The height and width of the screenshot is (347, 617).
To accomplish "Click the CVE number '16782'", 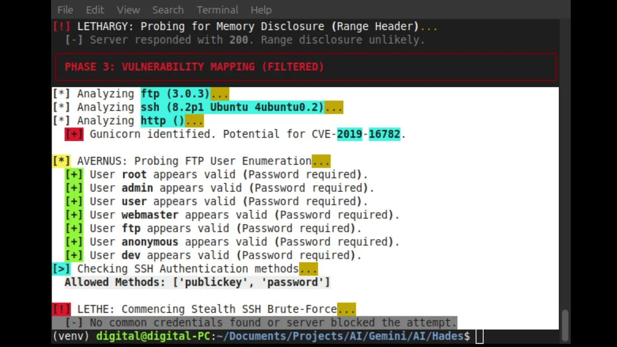I will [384, 134].
